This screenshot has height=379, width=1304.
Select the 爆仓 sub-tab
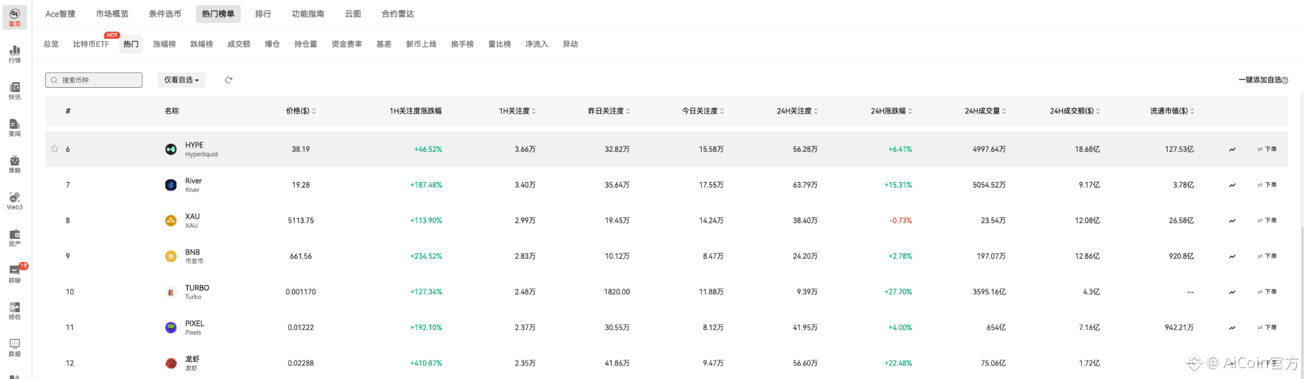point(272,45)
